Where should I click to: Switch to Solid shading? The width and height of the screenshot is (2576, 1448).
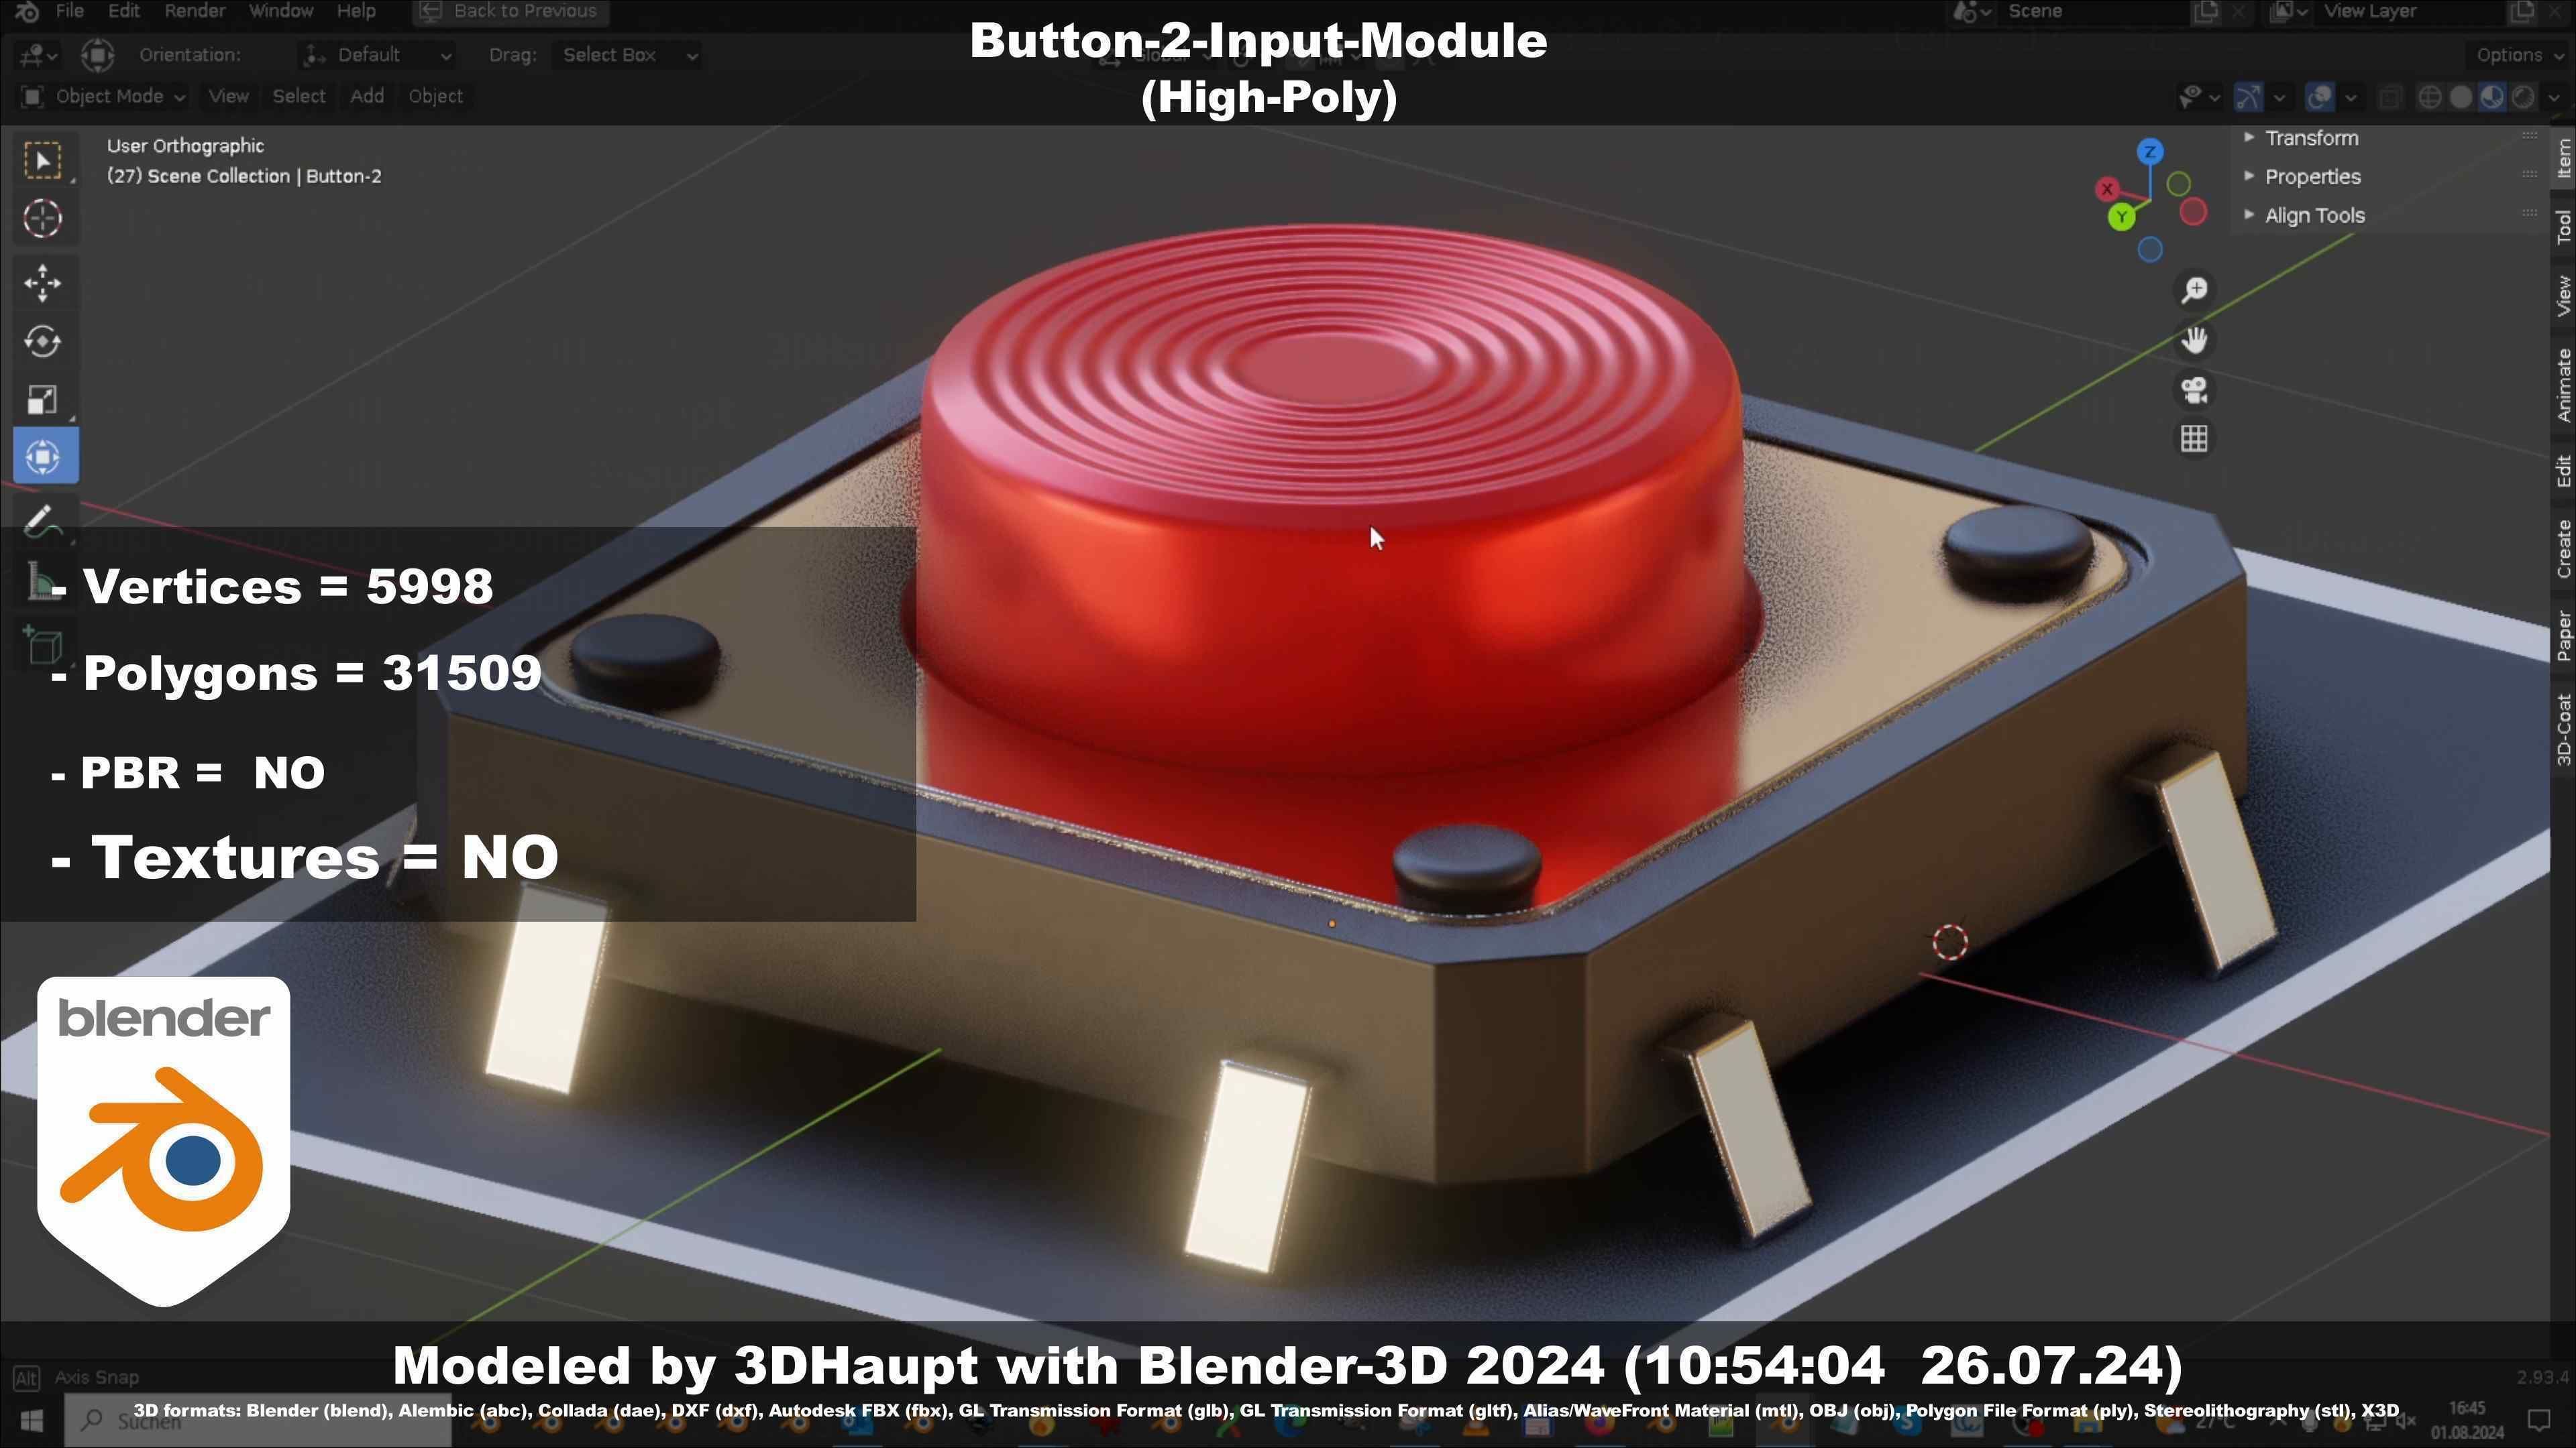(2461, 97)
